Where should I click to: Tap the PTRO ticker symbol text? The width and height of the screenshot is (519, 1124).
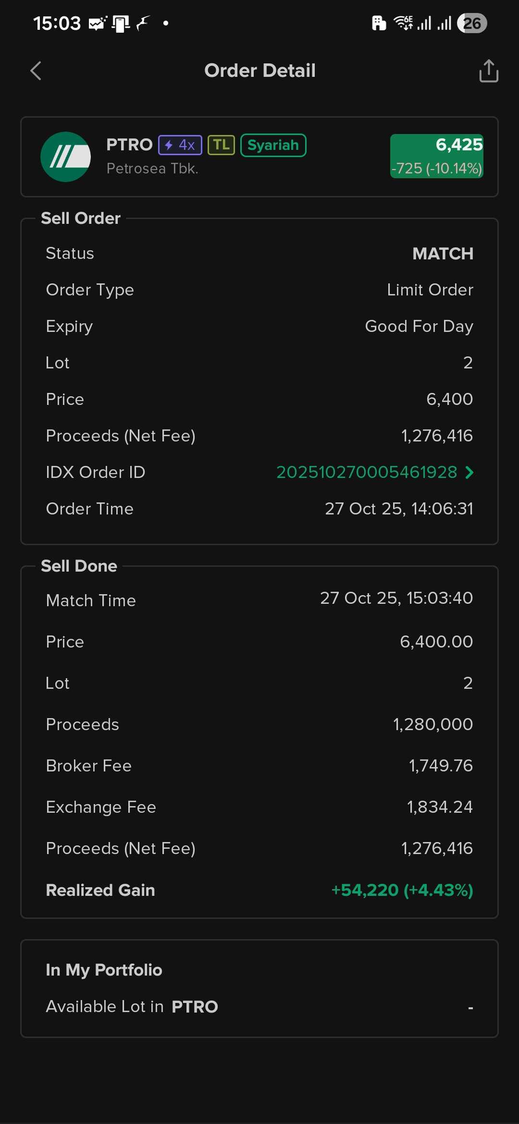coord(129,145)
